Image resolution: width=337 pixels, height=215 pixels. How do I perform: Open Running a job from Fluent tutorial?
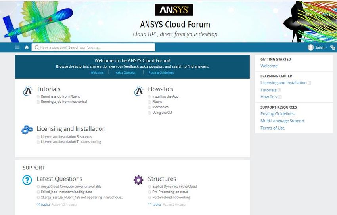[x=60, y=96]
